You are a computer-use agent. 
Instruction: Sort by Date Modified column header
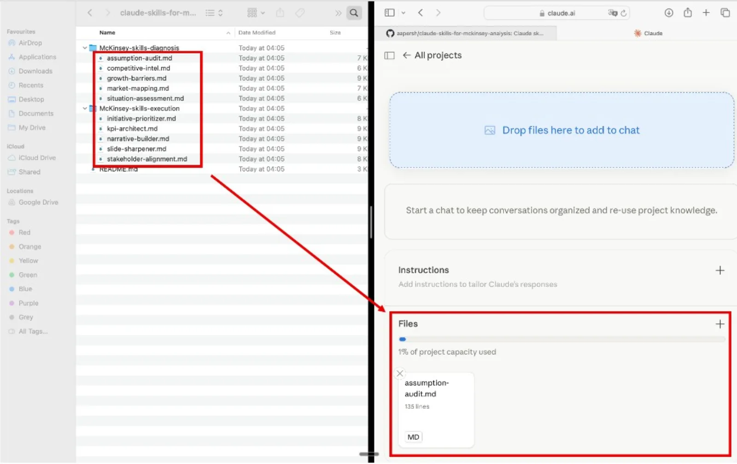pos(257,33)
